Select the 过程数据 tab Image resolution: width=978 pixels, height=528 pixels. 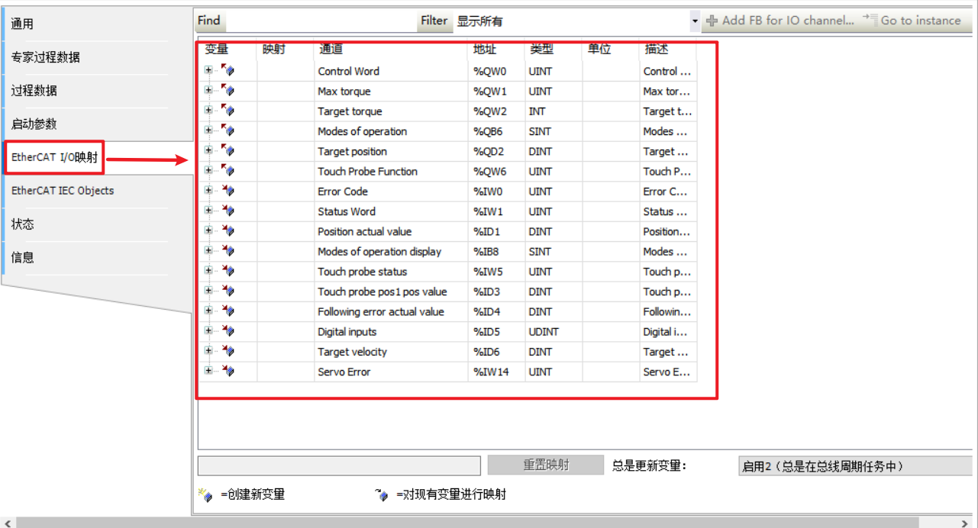click(x=34, y=90)
